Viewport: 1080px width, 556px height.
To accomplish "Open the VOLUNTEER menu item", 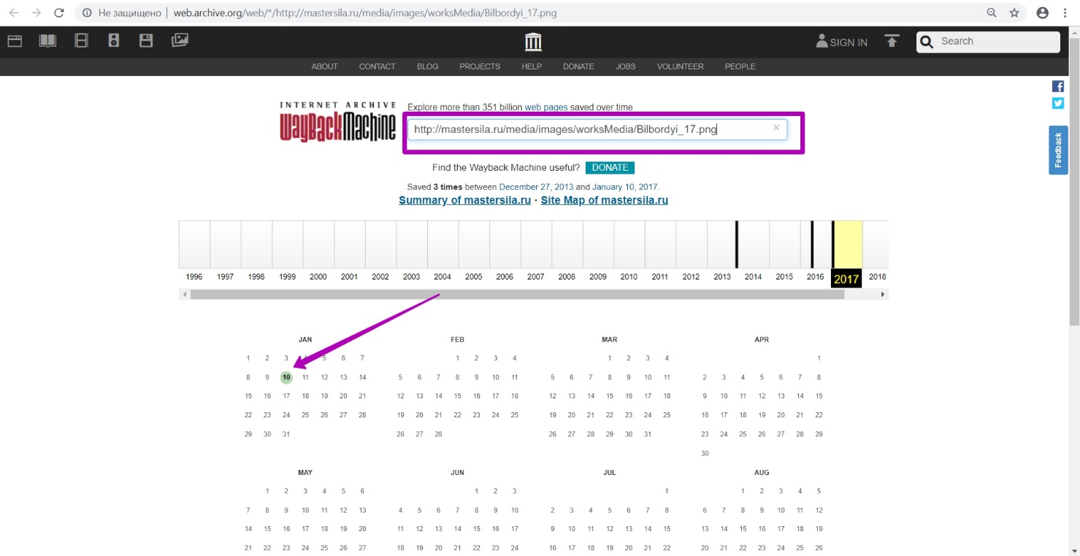I will tap(680, 66).
